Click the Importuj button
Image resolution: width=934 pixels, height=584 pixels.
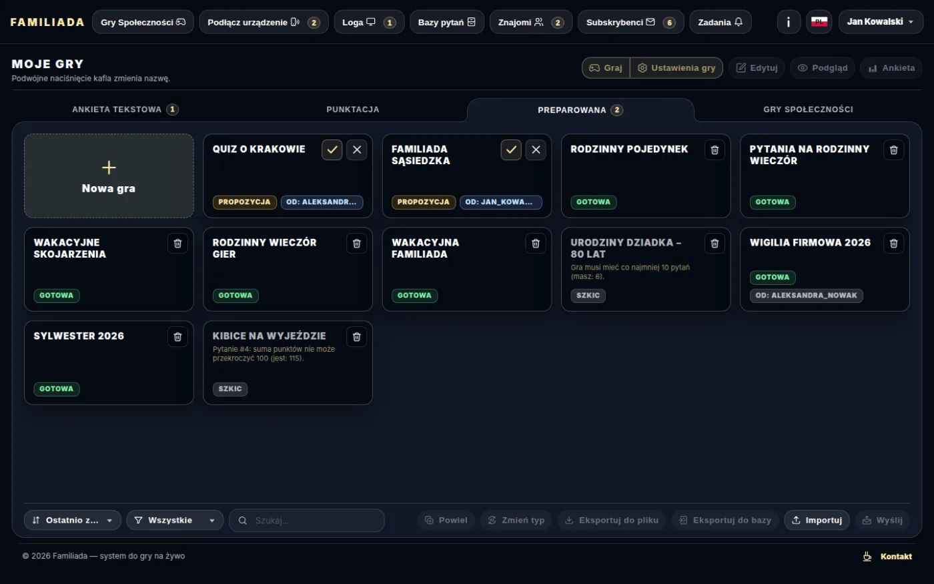[817, 521]
